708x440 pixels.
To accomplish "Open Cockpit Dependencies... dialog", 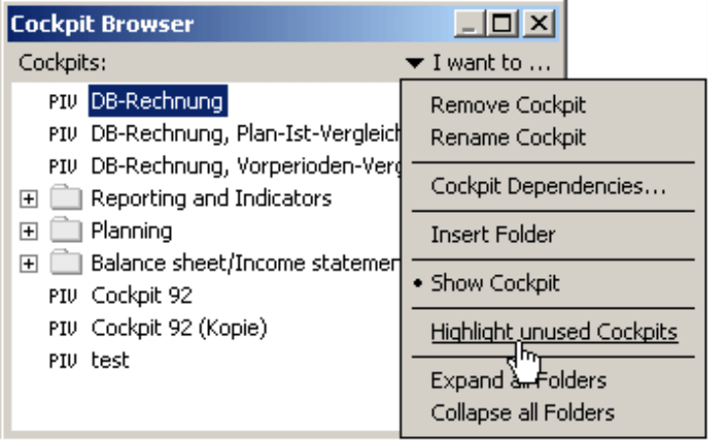I will pyautogui.click(x=548, y=186).
